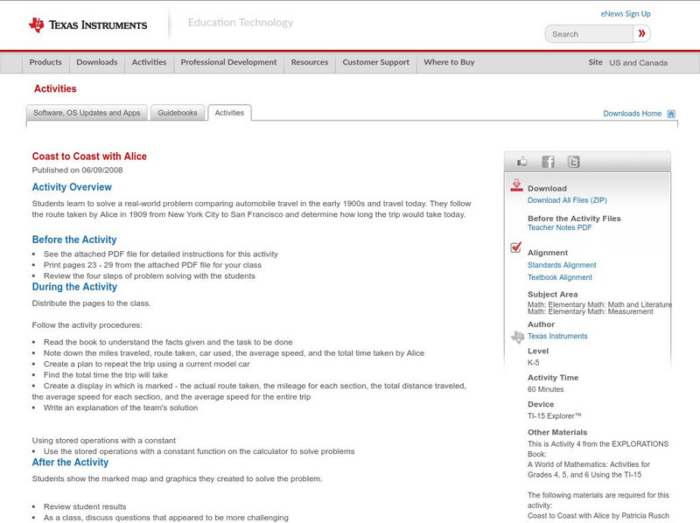Image resolution: width=700 pixels, height=523 pixels.
Task: Go to Downloads Home link
Action: pos(632,114)
